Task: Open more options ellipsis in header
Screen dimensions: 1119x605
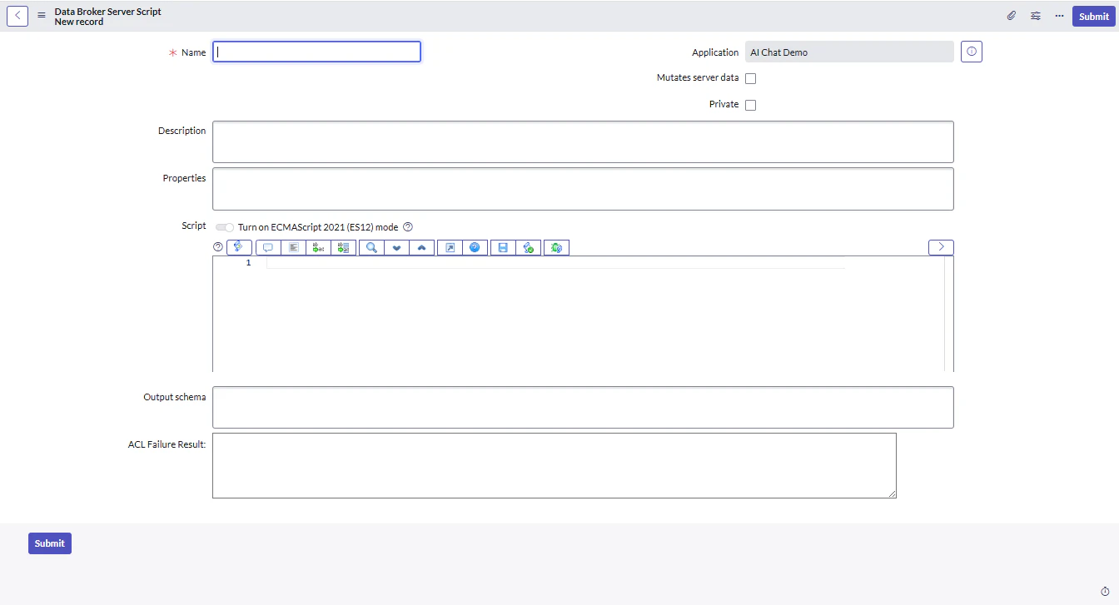Action: [1059, 16]
